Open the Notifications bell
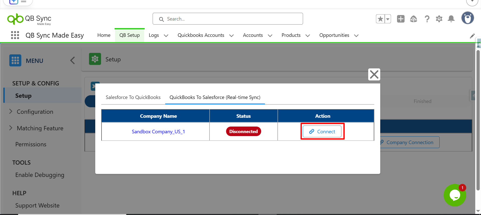This screenshot has width=481, height=215. pyautogui.click(x=451, y=19)
